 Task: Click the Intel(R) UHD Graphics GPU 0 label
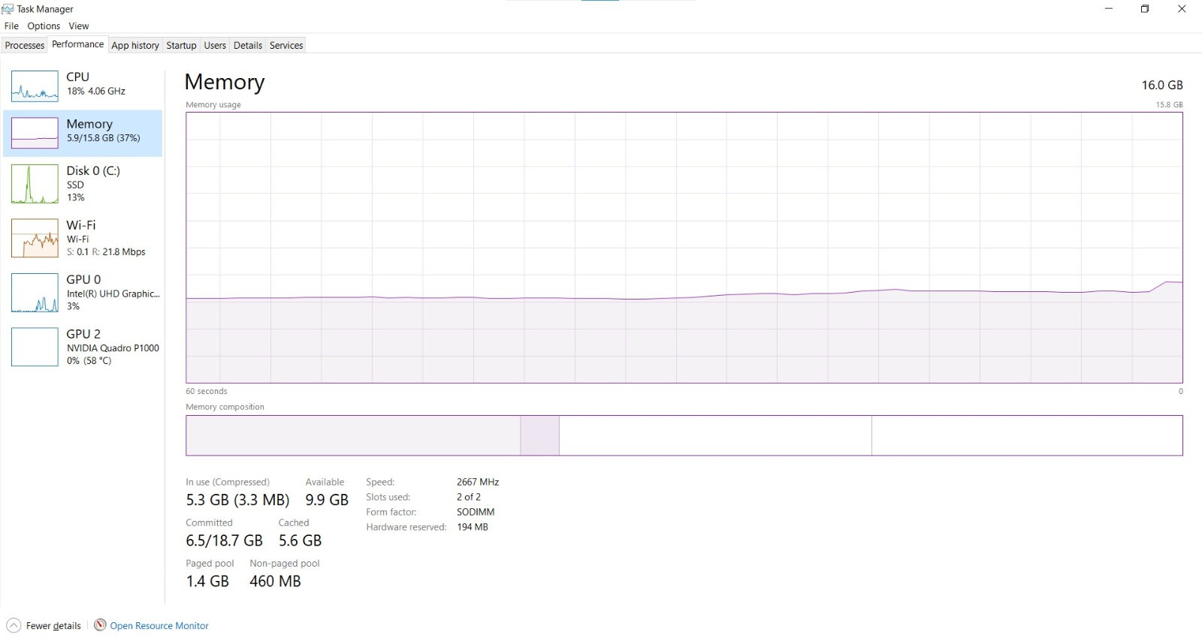pos(113,294)
